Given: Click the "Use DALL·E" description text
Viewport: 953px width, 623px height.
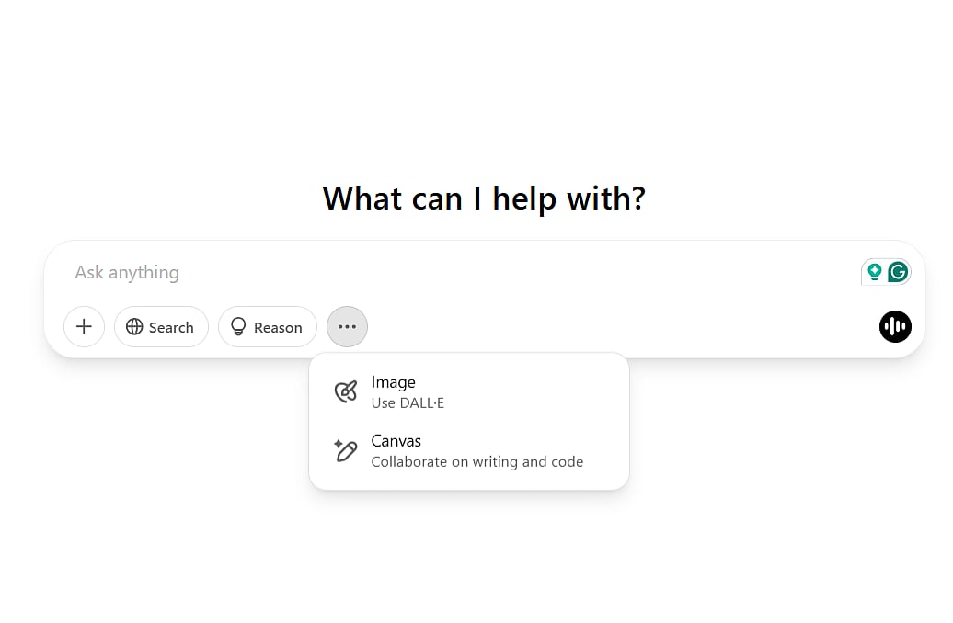Looking at the screenshot, I should pos(408,402).
